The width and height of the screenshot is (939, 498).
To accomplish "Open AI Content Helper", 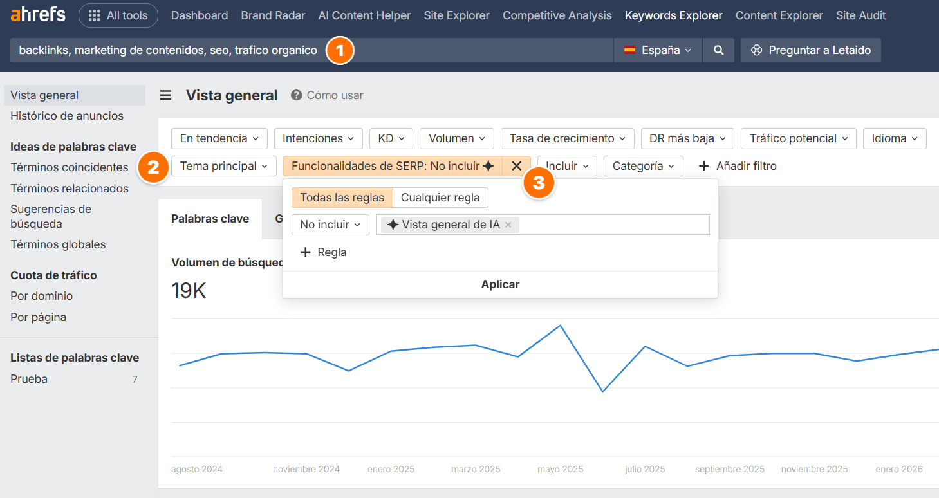I will click(x=364, y=15).
